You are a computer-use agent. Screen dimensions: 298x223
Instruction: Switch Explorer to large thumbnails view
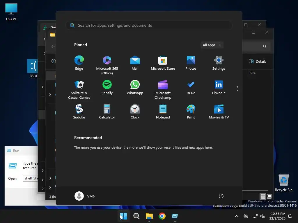click(269, 196)
